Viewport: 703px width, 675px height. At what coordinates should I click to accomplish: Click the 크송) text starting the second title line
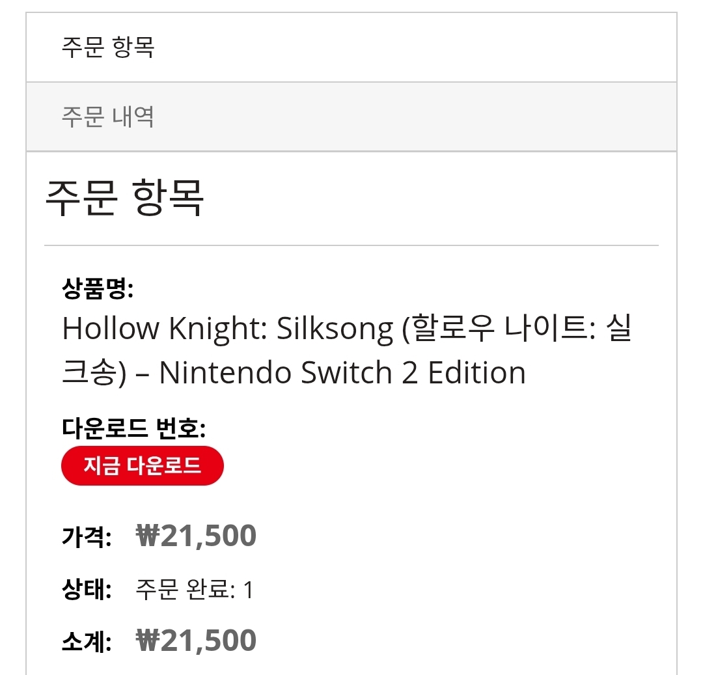pyautogui.click(x=94, y=373)
